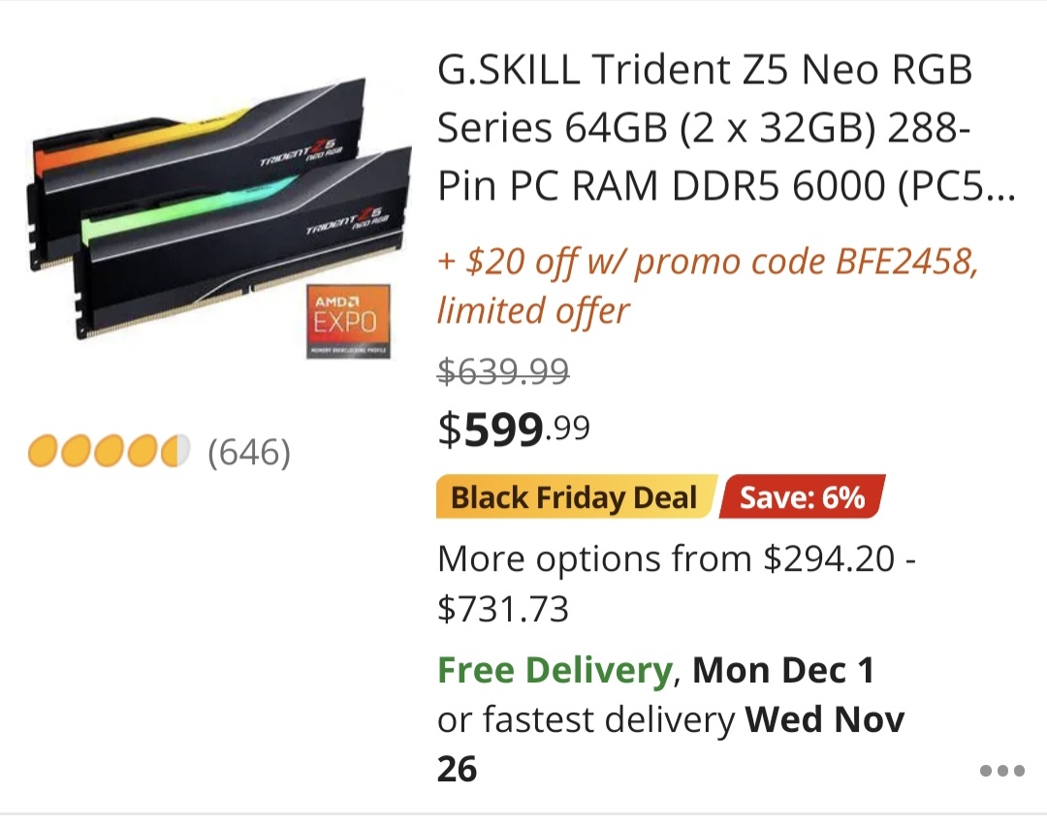Click the Black Friday Deal badge
This screenshot has height=825, width=1047.
coord(574,498)
